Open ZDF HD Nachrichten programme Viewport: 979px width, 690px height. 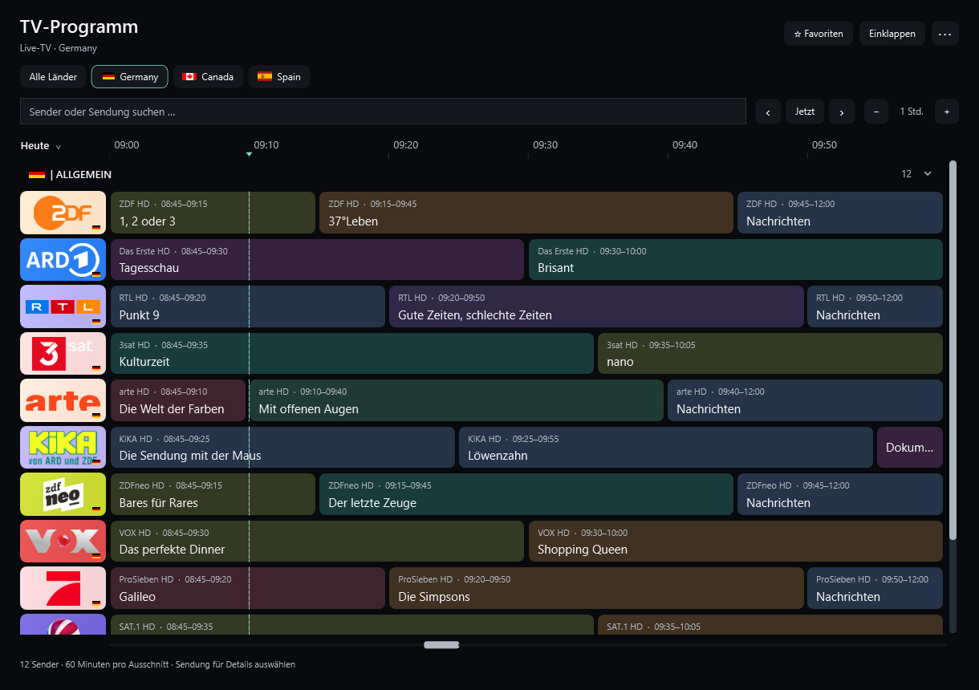pos(840,213)
